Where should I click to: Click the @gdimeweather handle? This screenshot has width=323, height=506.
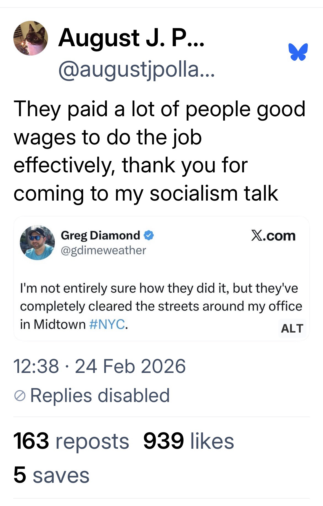pos(103,250)
